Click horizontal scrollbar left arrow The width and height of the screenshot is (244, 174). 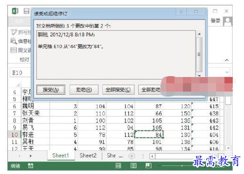point(153,156)
